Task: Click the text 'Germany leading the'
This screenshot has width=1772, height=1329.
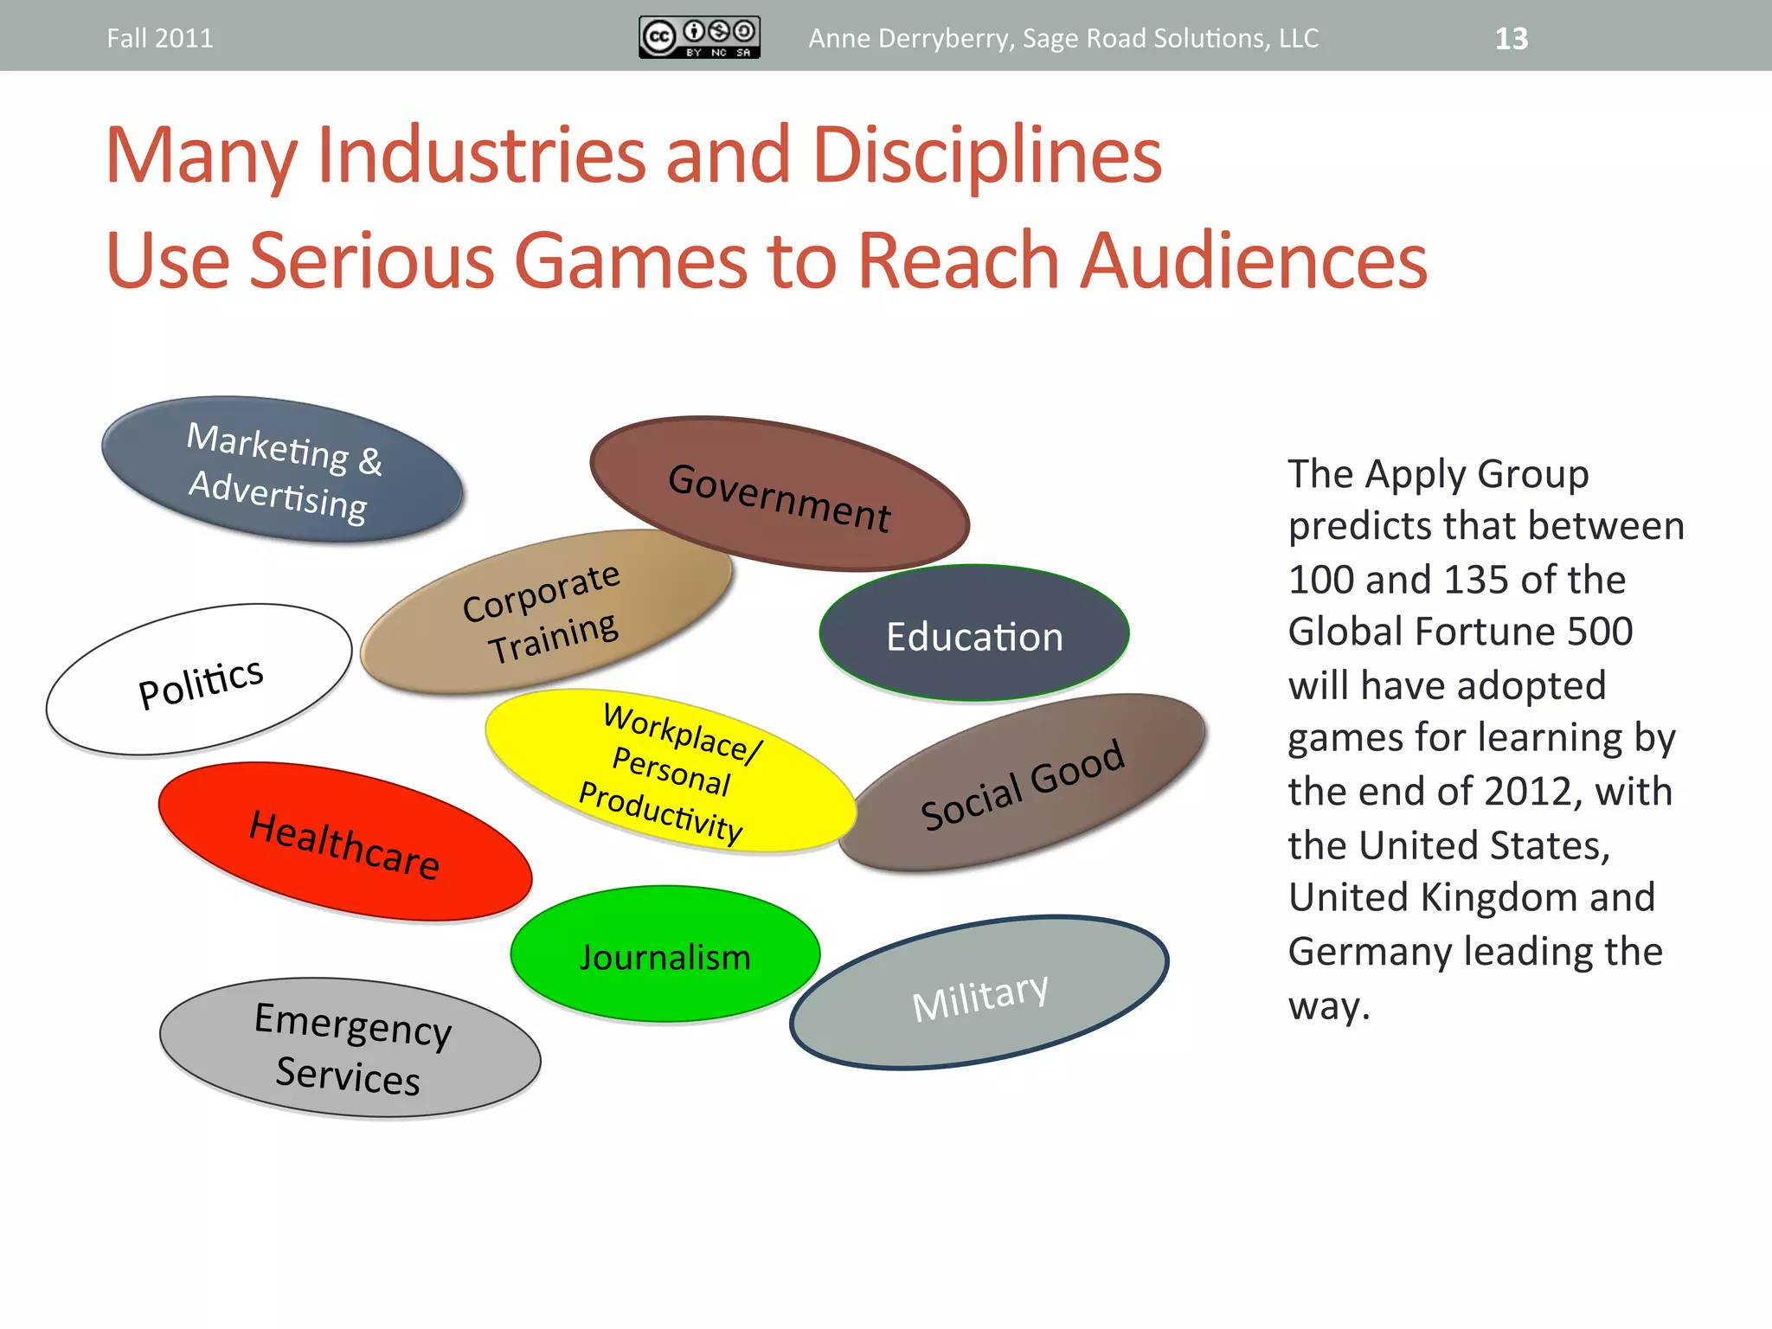Action: tap(1475, 951)
